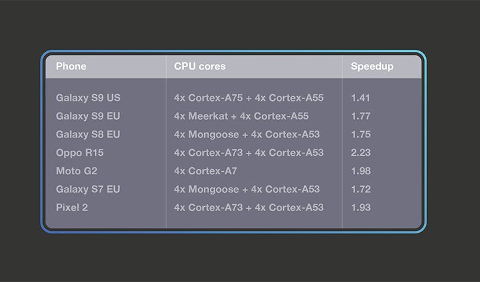This screenshot has height=282, width=480.
Task: Select the Galaxy S8 EU phone cell
Action: (88, 134)
